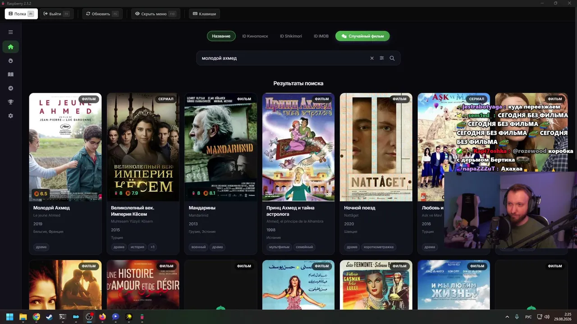The width and height of the screenshot is (577, 324).
Task: Clear the search field with the X icon
Action: click(x=372, y=58)
